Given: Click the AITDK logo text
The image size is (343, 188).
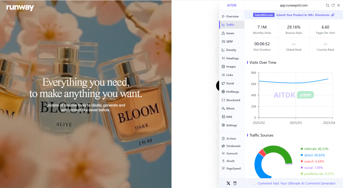Looking at the screenshot, I should point(232,5).
